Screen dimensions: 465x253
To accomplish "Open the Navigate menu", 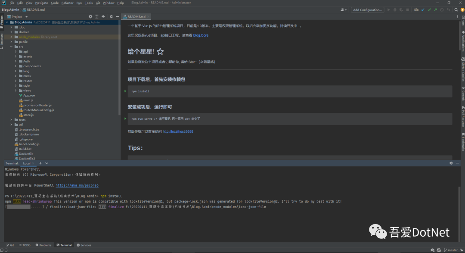I will tap(41, 3).
